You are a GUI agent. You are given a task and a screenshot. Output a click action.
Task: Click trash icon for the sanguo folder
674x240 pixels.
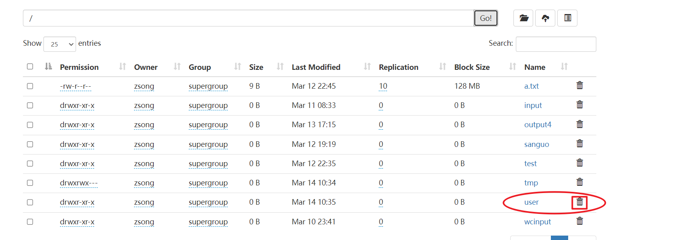tap(579, 144)
